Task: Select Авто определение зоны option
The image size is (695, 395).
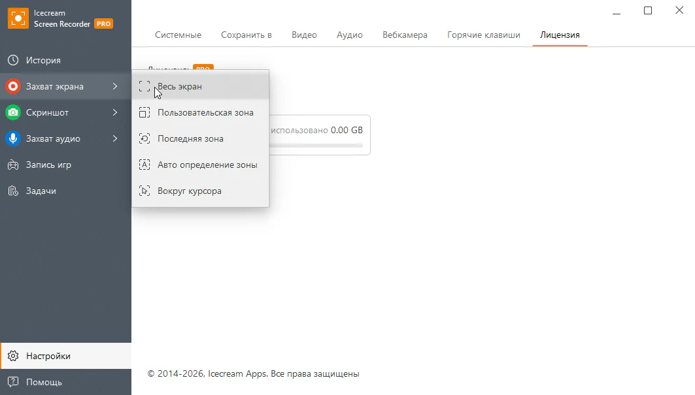Action: [207, 165]
